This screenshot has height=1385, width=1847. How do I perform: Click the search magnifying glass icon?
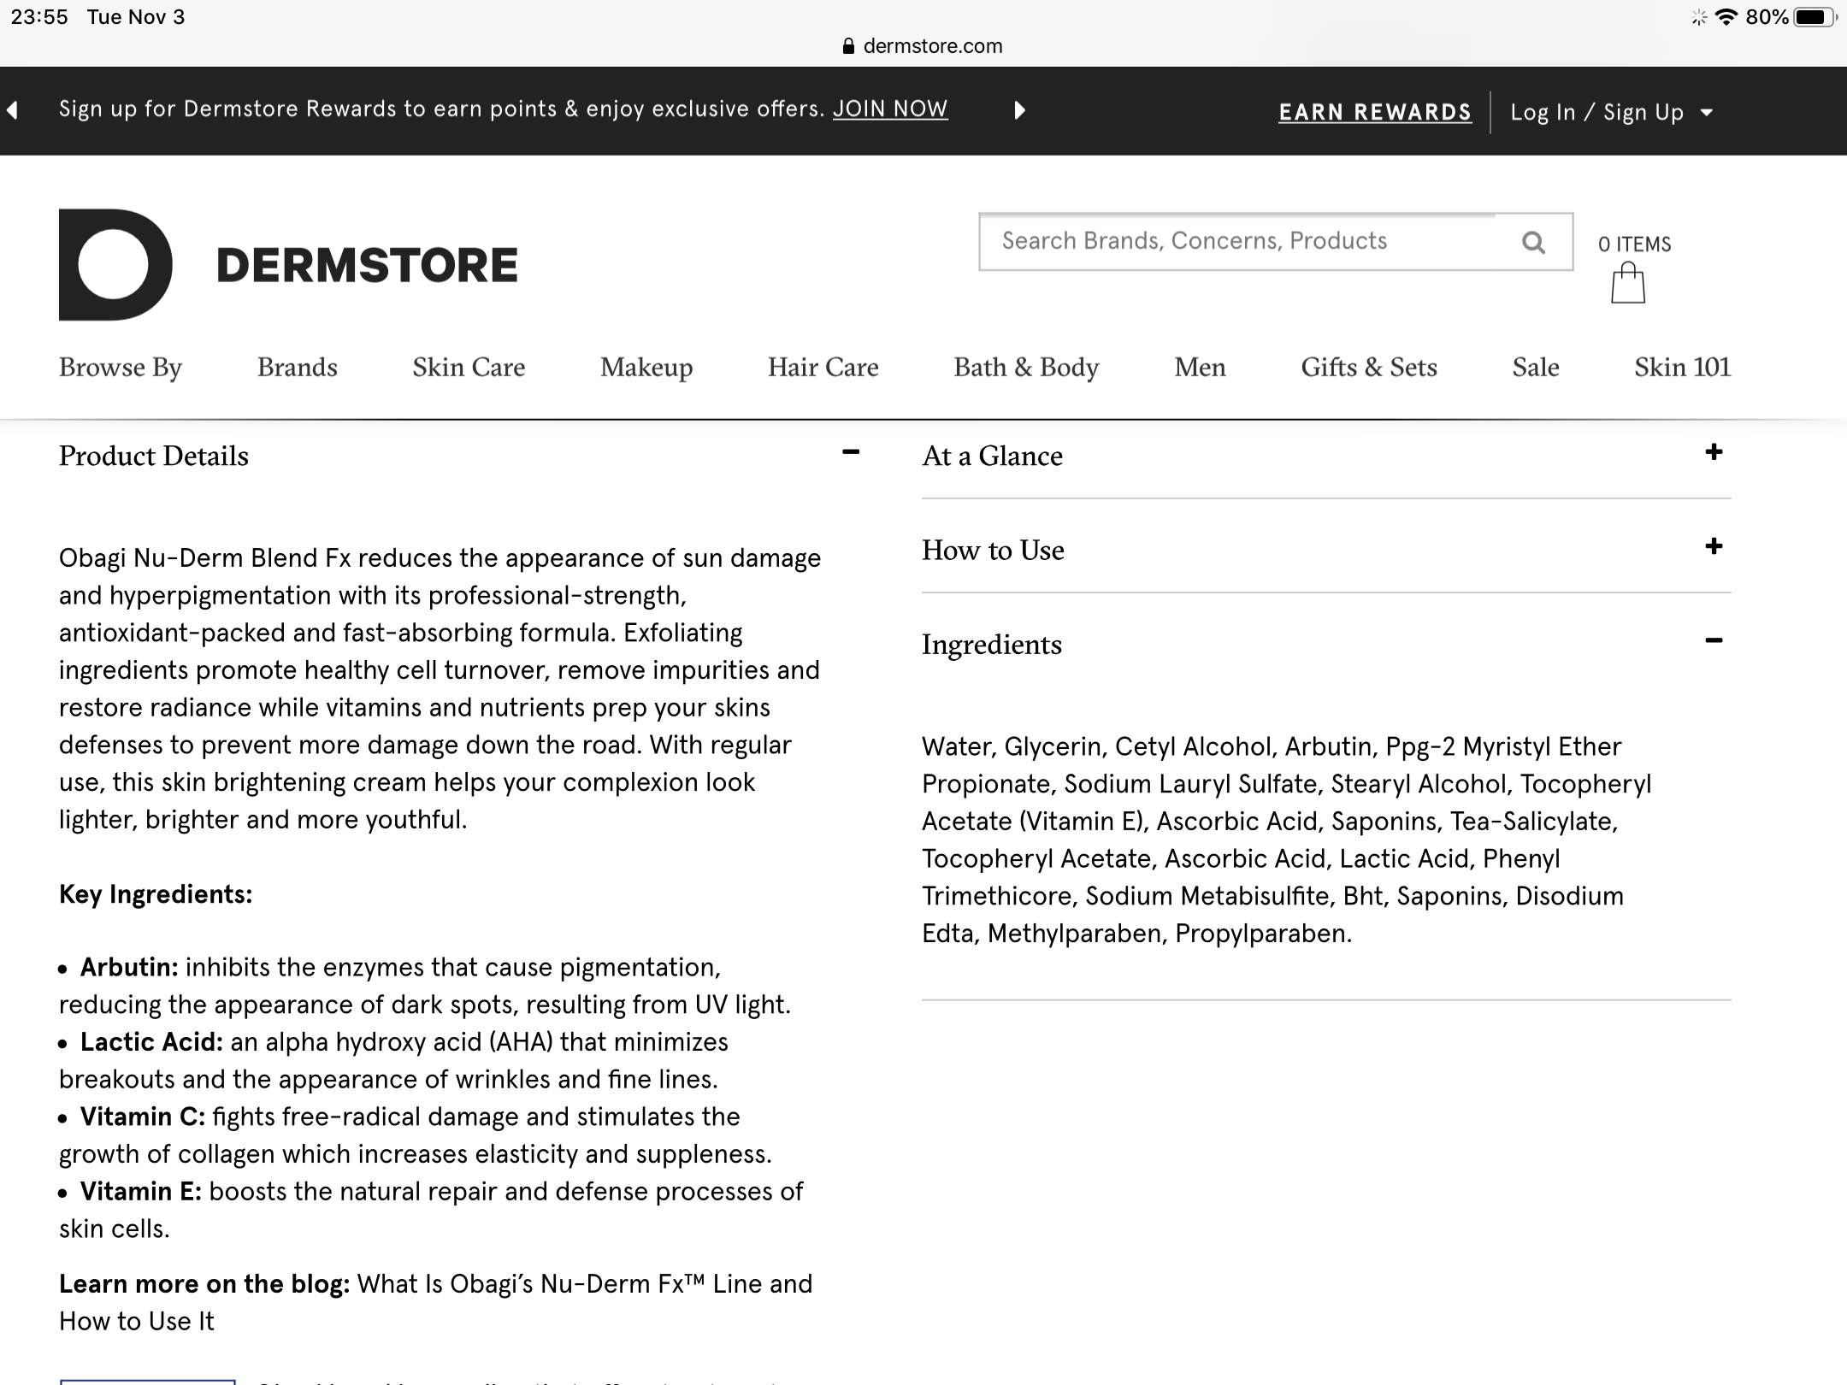click(x=1533, y=243)
